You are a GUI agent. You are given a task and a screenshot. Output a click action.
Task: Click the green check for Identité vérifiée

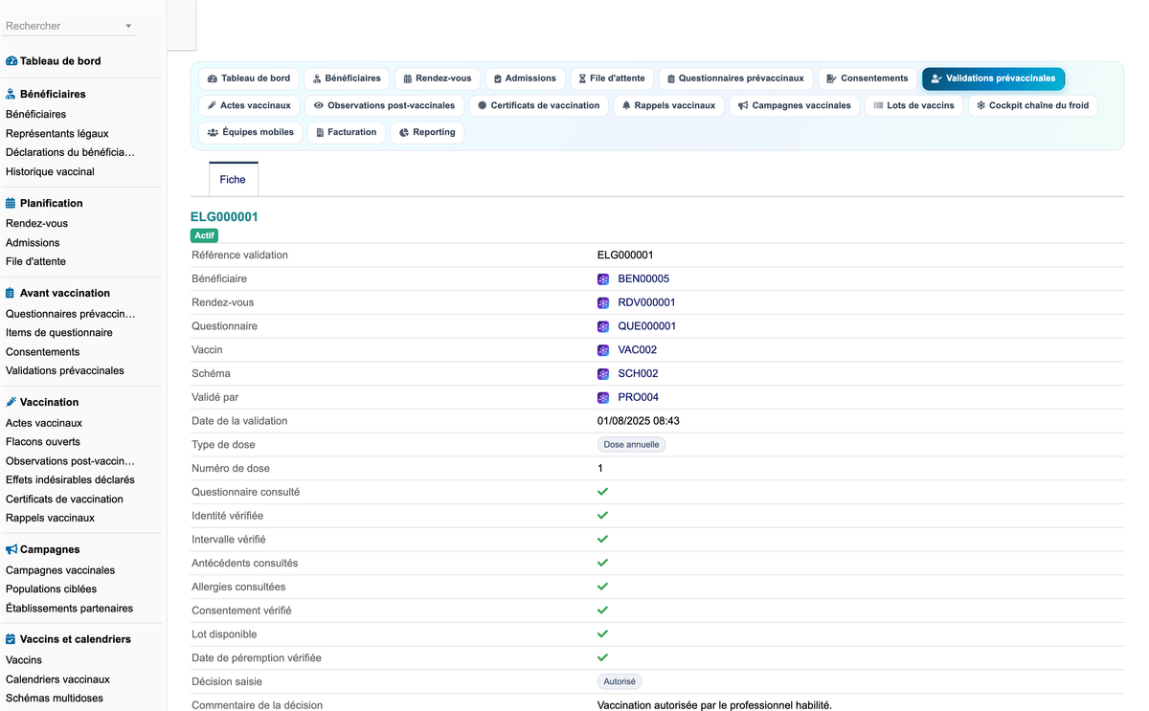603,516
